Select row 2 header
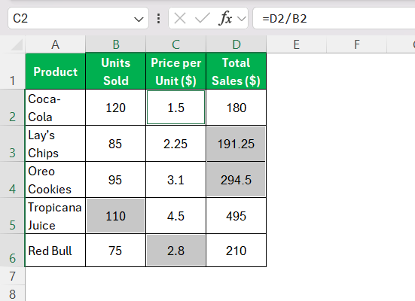 (x=13, y=108)
